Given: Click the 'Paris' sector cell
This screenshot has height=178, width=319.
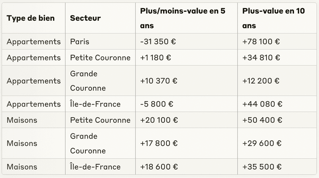Looking at the screenshot, I should (80, 42).
